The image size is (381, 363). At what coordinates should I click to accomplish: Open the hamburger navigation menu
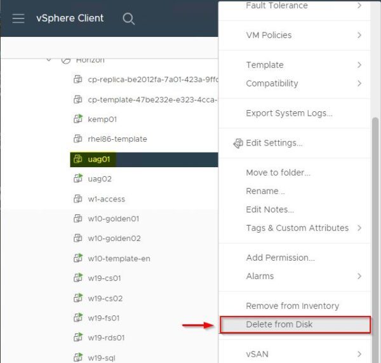click(18, 18)
